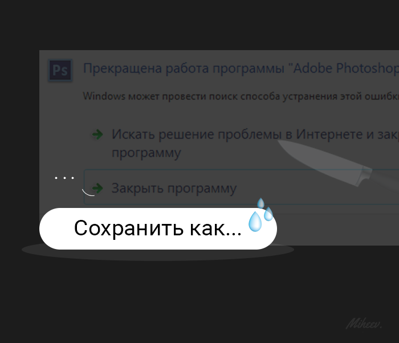The width and height of the screenshot is (399, 343).
Task: Click the Windows может провести поиск text
Action: 241,96
